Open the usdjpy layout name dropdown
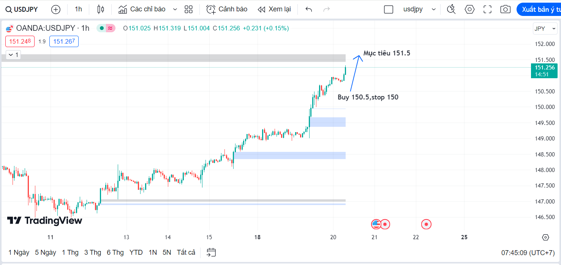 (419, 9)
